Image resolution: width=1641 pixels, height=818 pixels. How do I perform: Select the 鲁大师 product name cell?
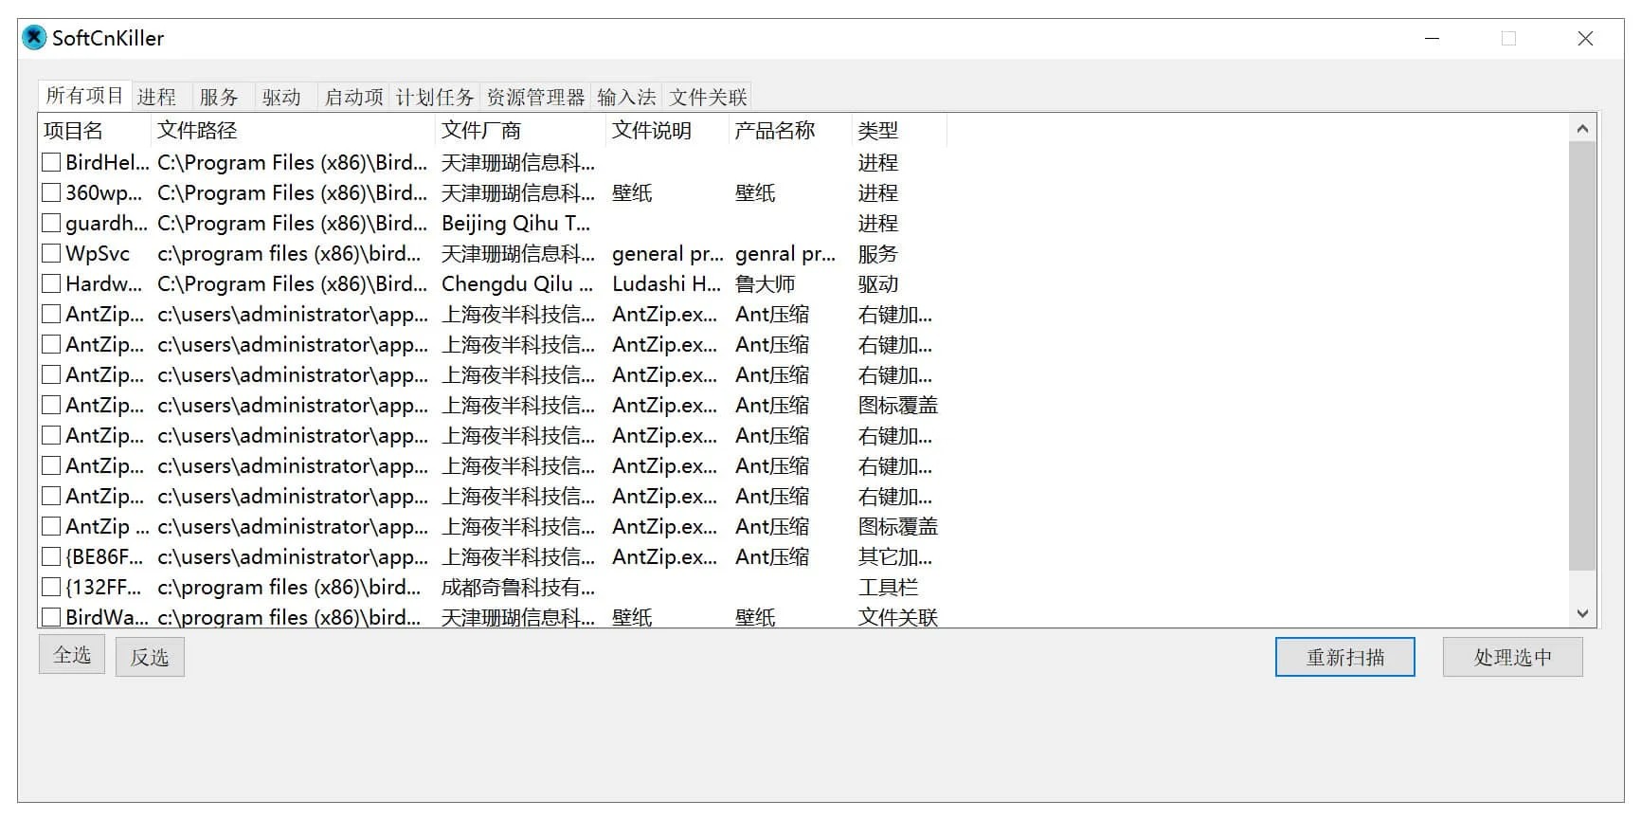(765, 284)
